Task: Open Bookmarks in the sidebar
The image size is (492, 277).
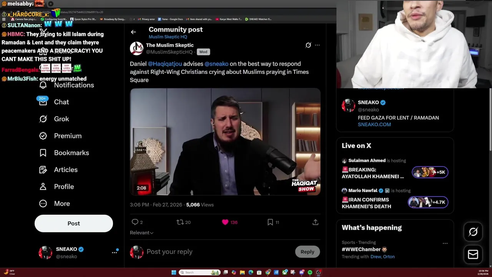Action: click(x=71, y=153)
